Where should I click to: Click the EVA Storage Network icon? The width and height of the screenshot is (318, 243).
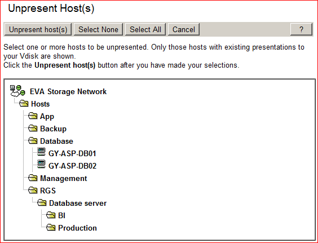click(x=17, y=91)
